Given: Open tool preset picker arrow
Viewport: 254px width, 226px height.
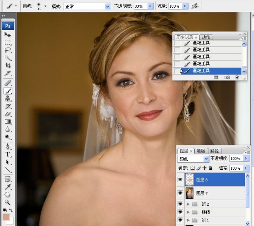Looking at the screenshot, I should (x=16, y=6).
